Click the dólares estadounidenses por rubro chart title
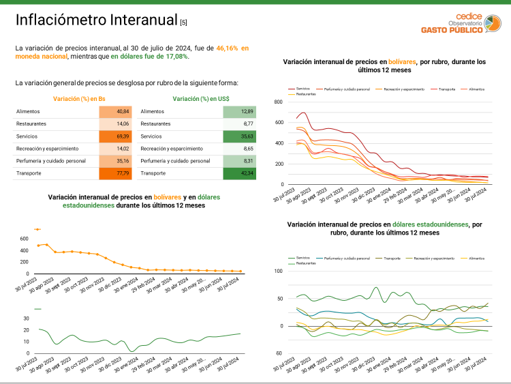This screenshot has height=384, width=511. (384, 228)
